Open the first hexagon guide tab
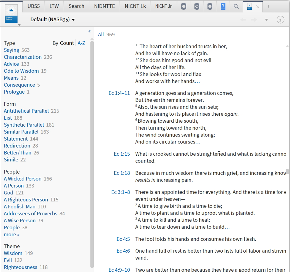 184,7
